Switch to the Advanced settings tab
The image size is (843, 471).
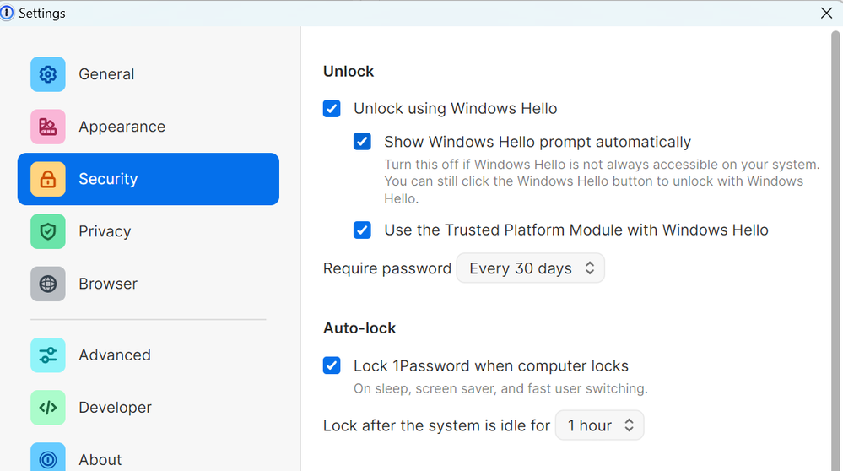click(x=115, y=355)
